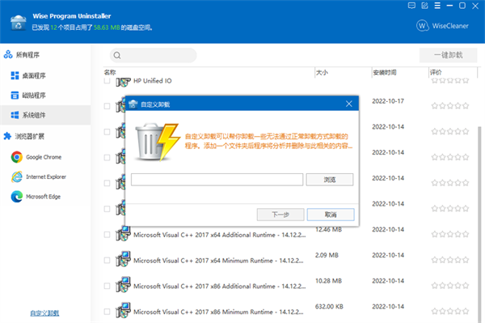The height and width of the screenshot is (323, 485).
Task: Check the box for HP Unified IO
Action: (107, 81)
